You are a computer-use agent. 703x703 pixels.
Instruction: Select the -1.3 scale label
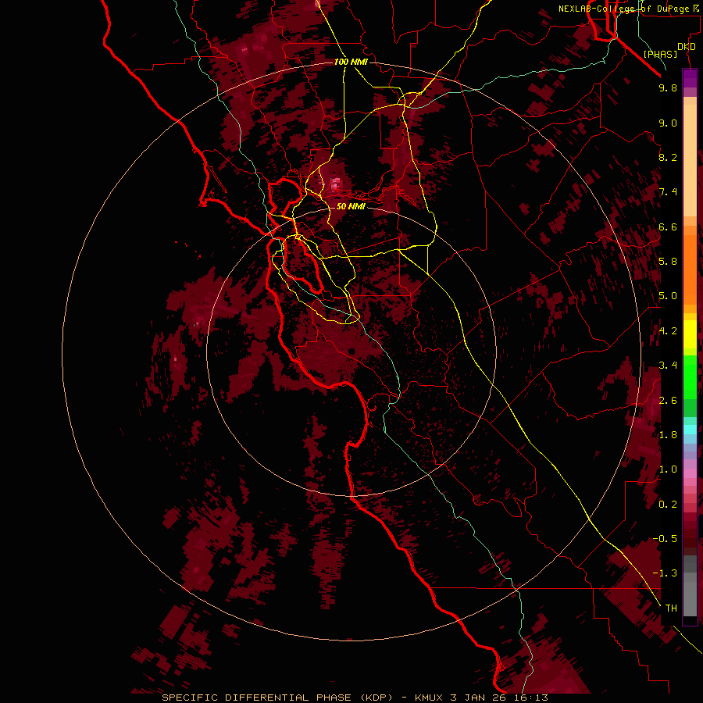pos(665,573)
